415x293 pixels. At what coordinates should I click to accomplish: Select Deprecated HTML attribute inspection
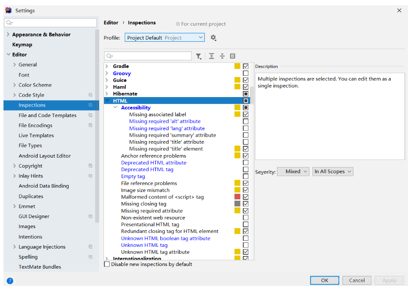pos(154,163)
